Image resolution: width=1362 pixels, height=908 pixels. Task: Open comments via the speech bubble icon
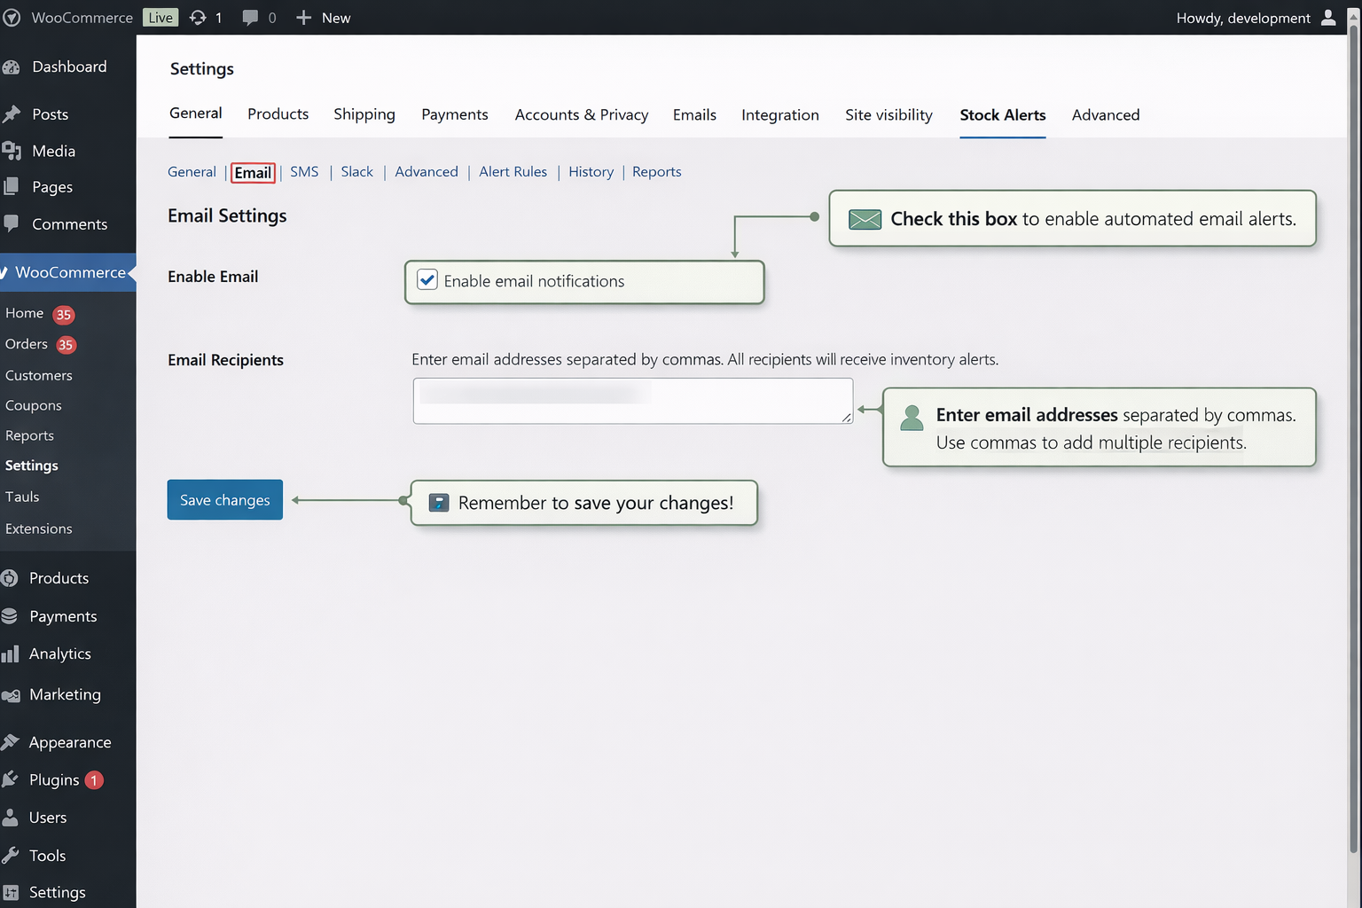(249, 17)
